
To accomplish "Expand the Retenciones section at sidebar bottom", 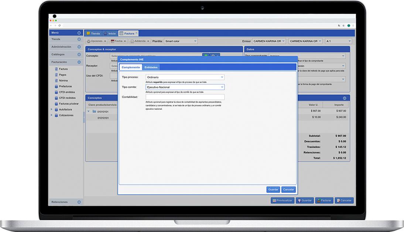I will [79, 202].
